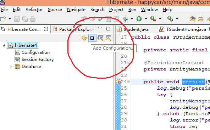Open the external tools dropdown arrow

pyautogui.click(x=160, y=19)
